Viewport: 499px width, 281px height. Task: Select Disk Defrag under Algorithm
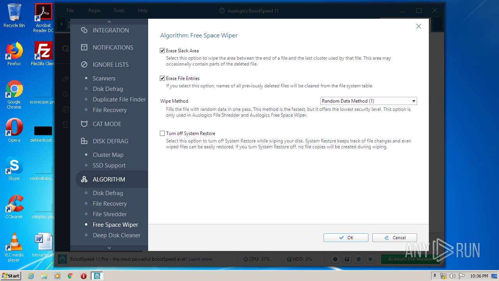(108, 193)
